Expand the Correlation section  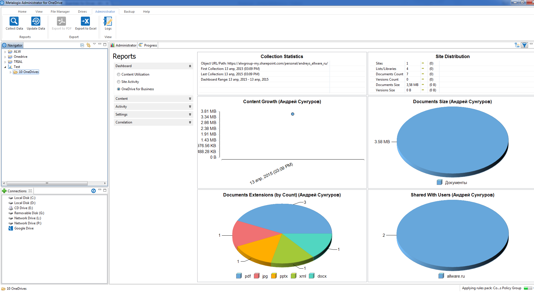pyautogui.click(x=190, y=122)
